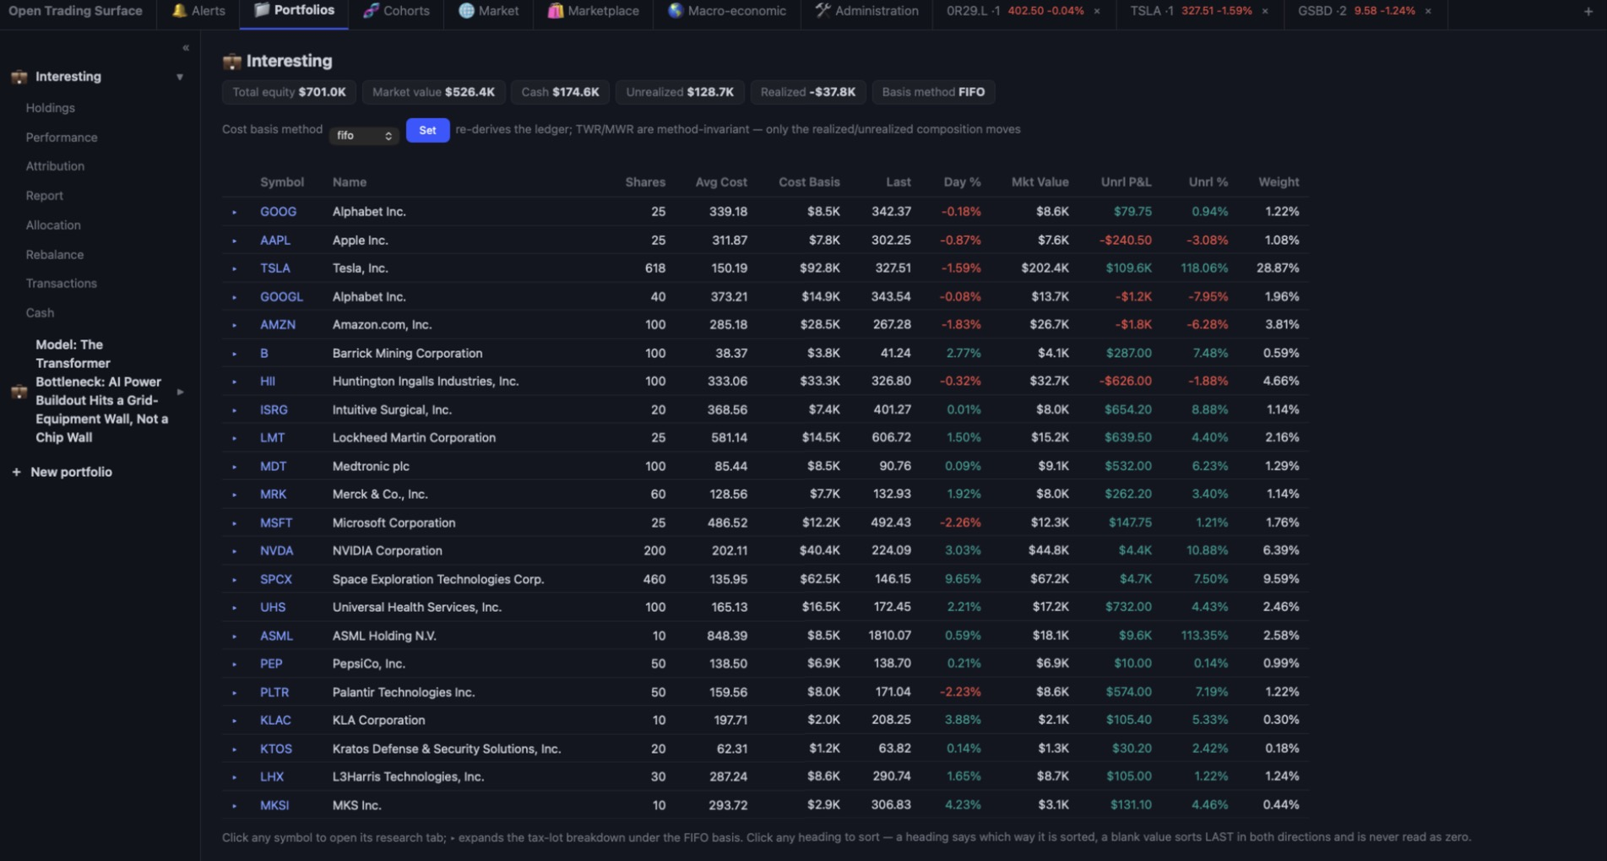Viewport: 1607px width, 861px height.
Task: Click the Macro-economic earth icon
Action: [676, 11]
